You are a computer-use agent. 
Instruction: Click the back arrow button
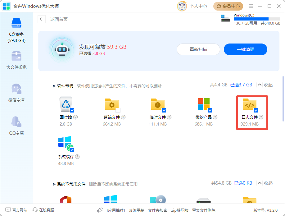42,19
